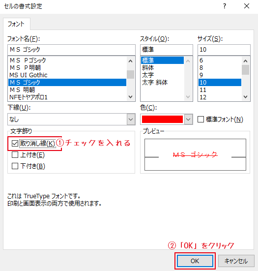Viewport: 258px width, 271px height.
Task: Click style list scroll up arrow
Action: 188,61
